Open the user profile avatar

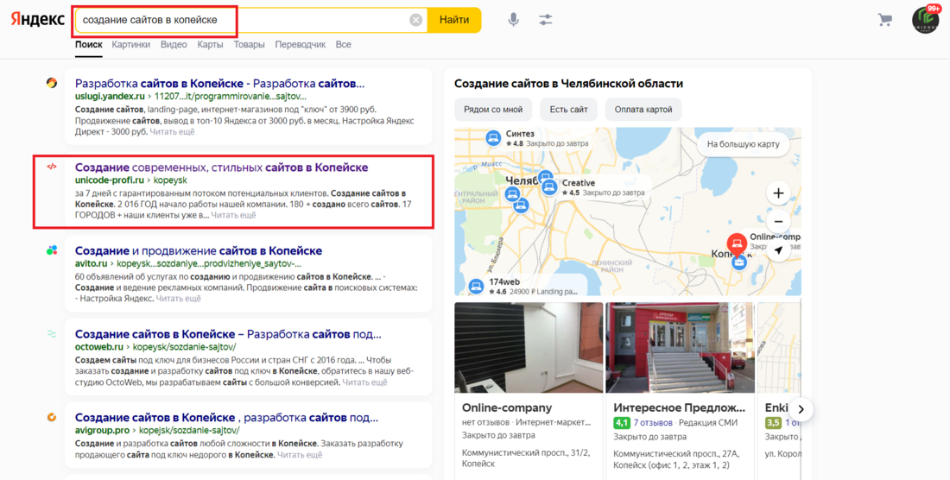[x=925, y=19]
